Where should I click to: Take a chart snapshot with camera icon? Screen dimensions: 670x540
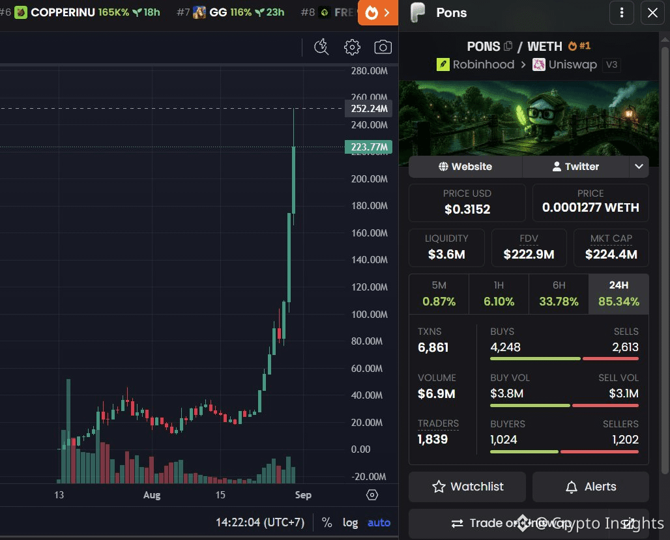click(383, 47)
